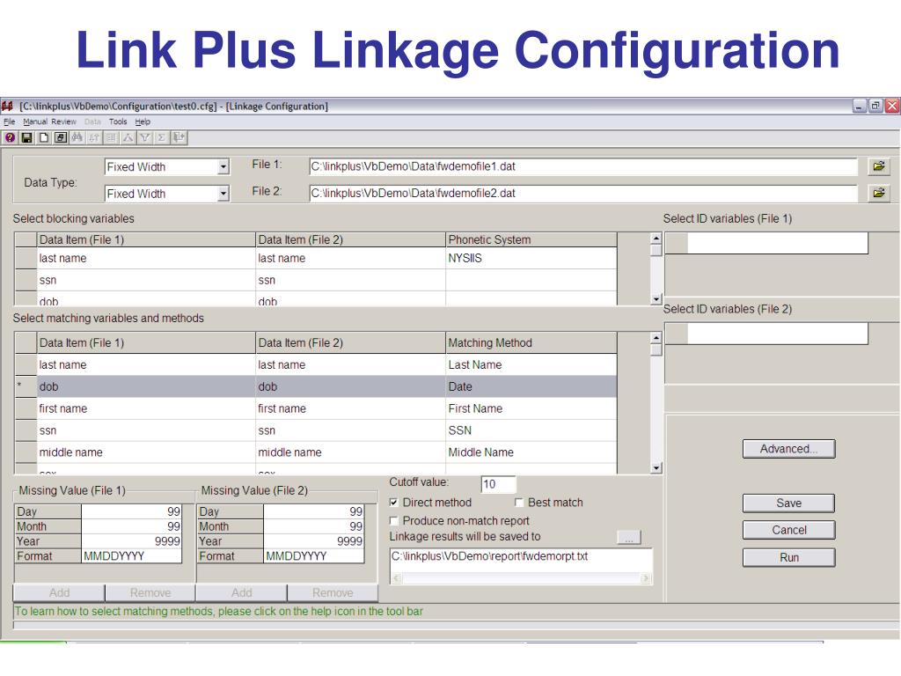Click the Advanced... button
The height and width of the screenshot is (676, 901).
[788, 449]
